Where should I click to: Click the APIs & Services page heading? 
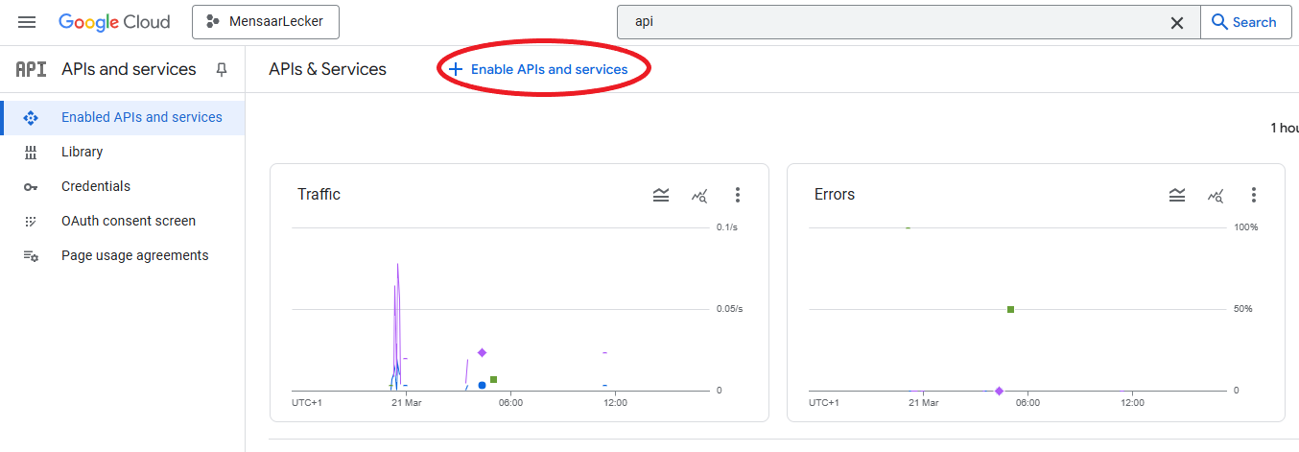point(327,69)
